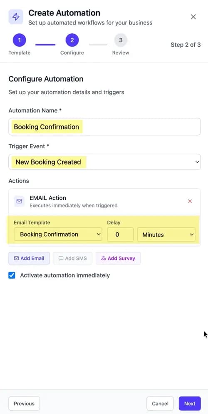Click the Previous button
Screen dimensions: 208x414
[x=24, y=404]
